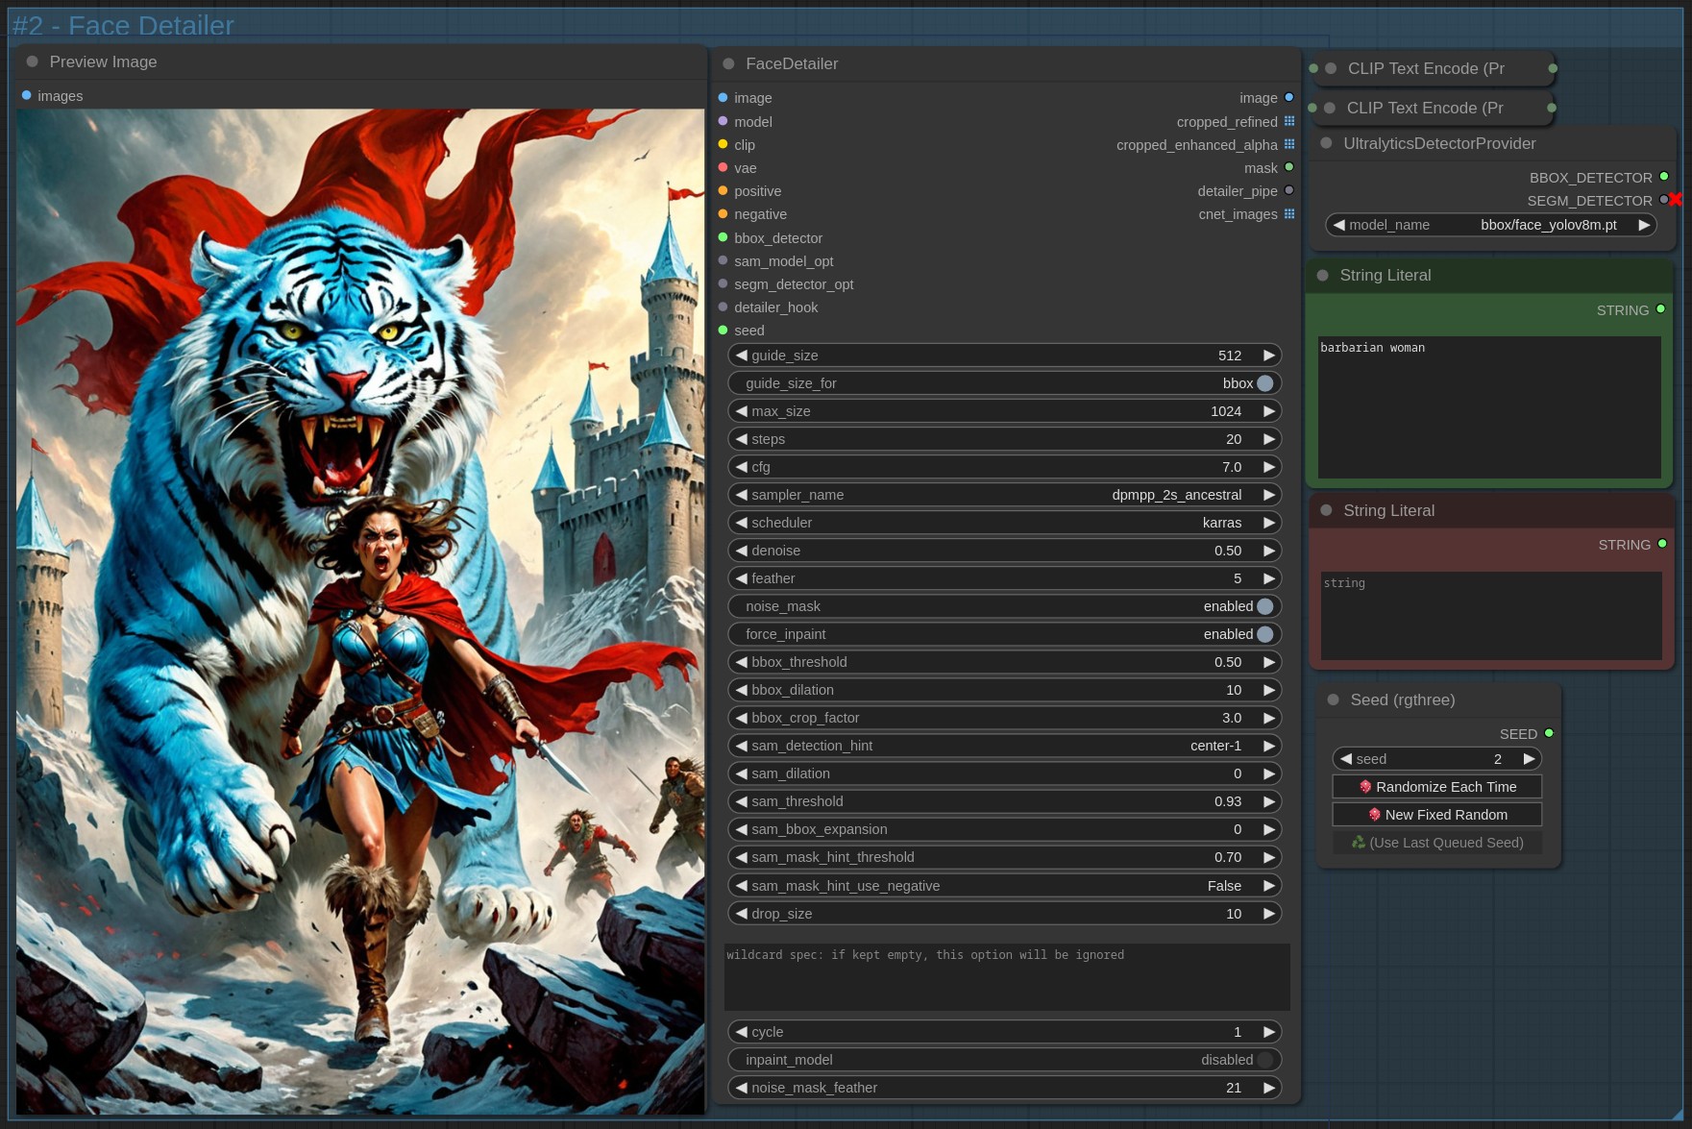Click the SEED output connector
Screen dimensions: 1692x1129
[x=1549, y=733]
